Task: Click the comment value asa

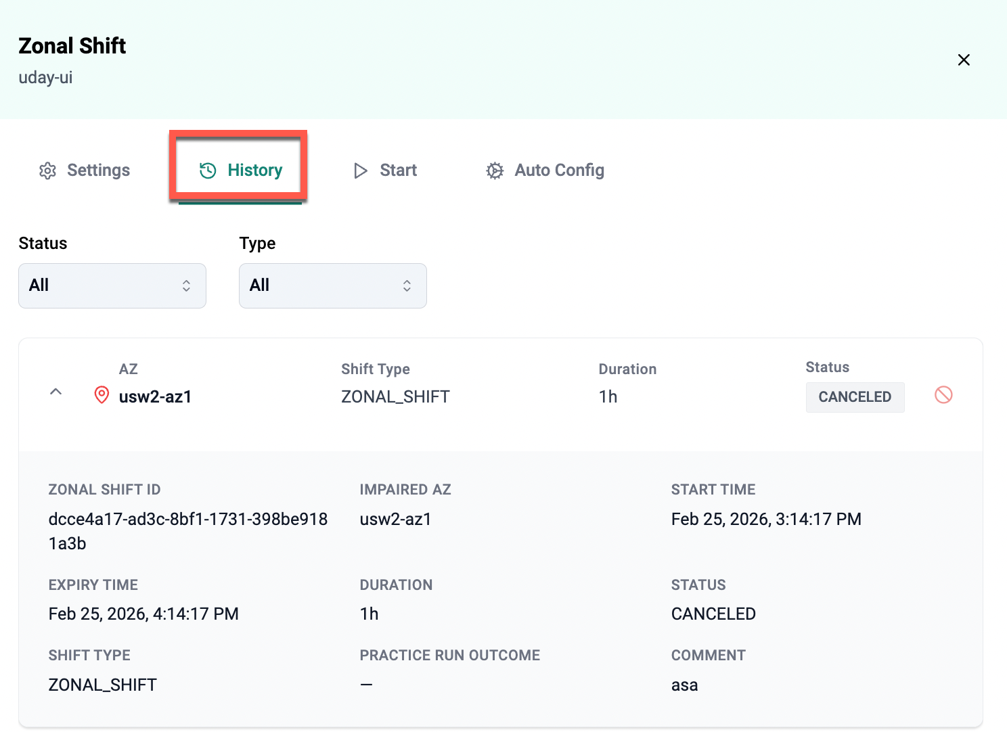Action: [684, 685]
